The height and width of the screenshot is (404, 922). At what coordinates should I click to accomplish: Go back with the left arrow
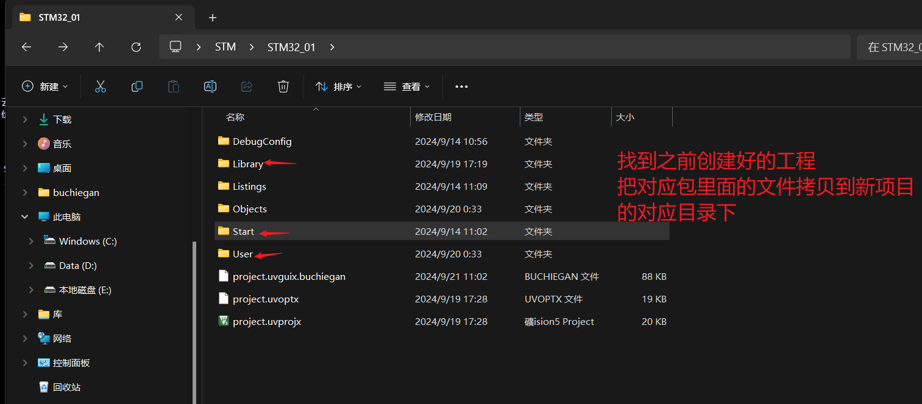[26, 47]
